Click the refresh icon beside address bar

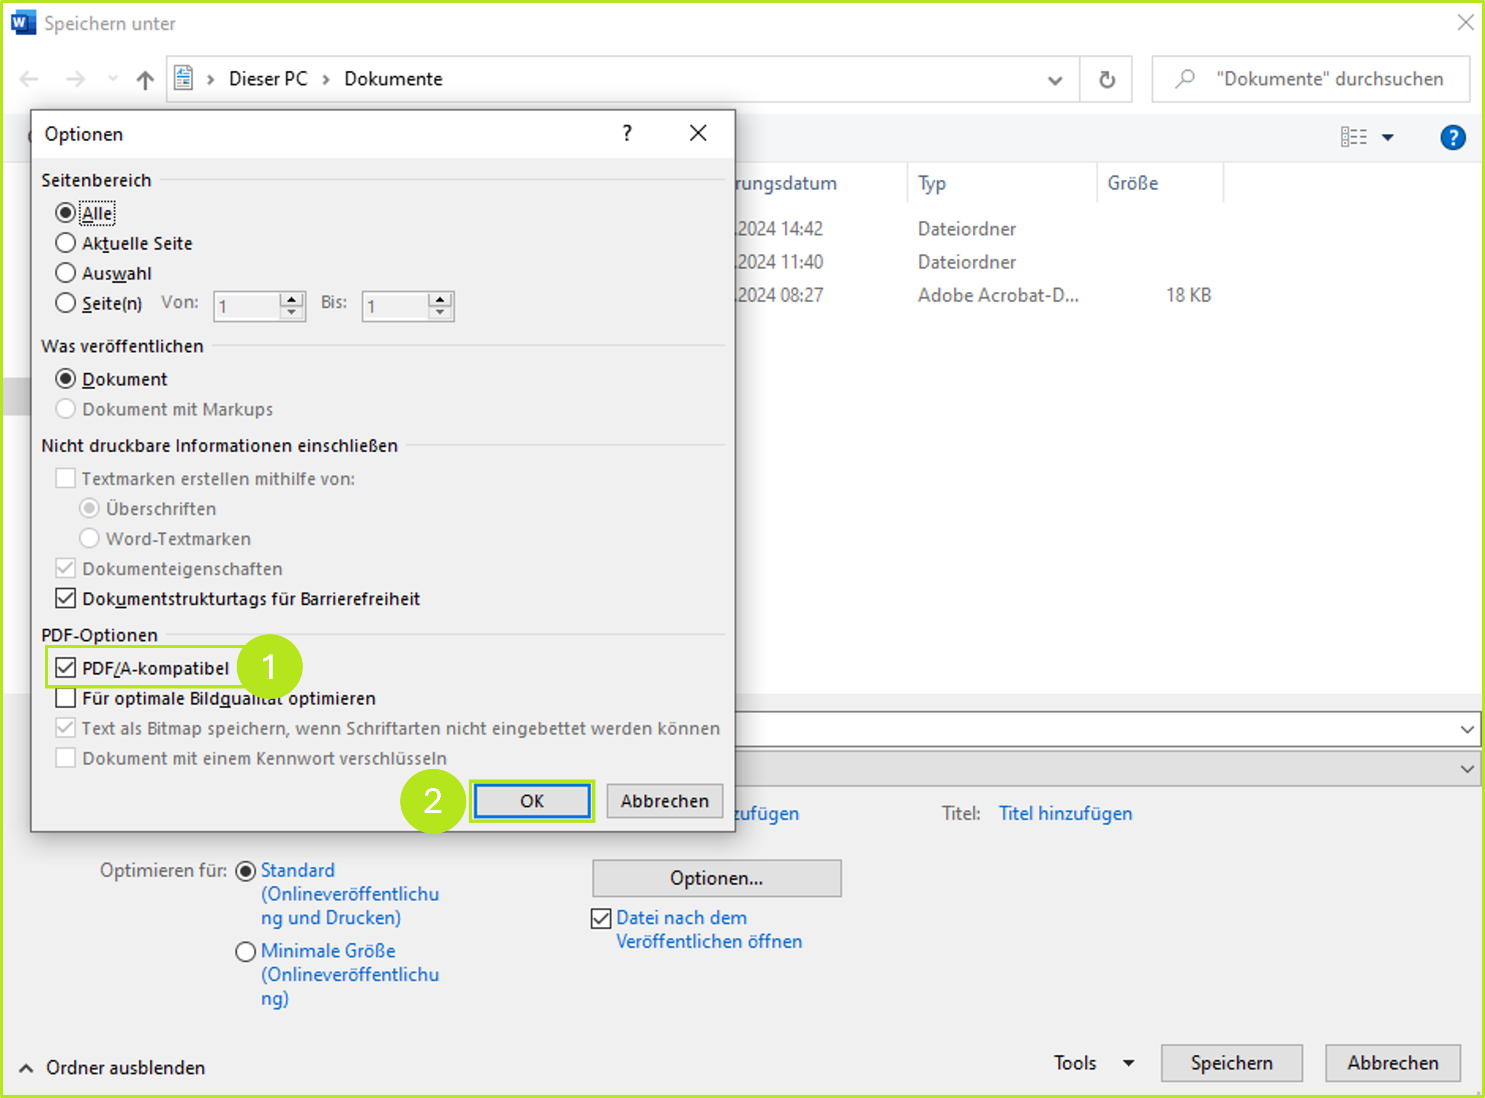(1106, 80)
